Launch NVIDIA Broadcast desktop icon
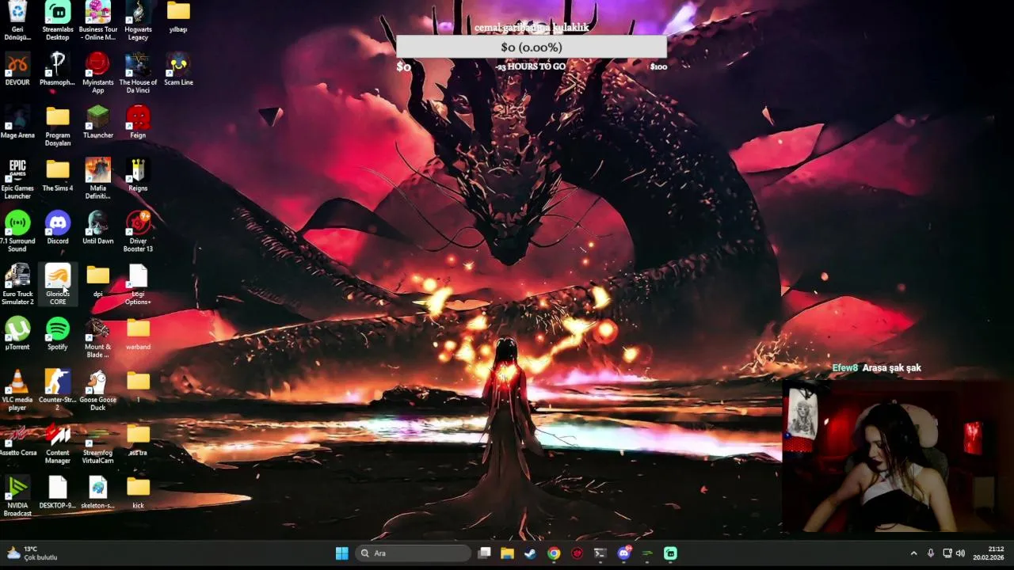1014x570 pixels. (17, 497)
